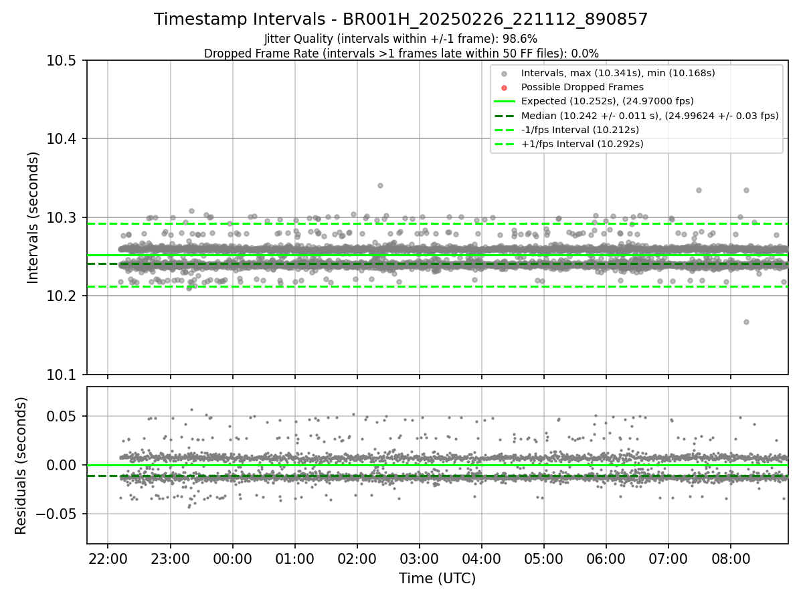Screen dimensions: 803x602
Task: Click the red dot marker for Possible Dropped Frames
Action: (x=505, y=87)
